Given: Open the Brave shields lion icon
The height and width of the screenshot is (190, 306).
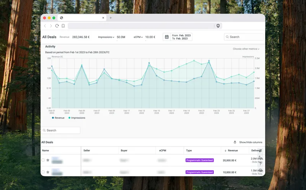Looking at the screenshot, I should click(218, 26).
